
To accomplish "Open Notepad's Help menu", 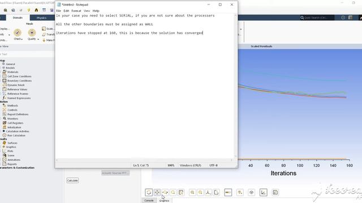I will (96, 11).
